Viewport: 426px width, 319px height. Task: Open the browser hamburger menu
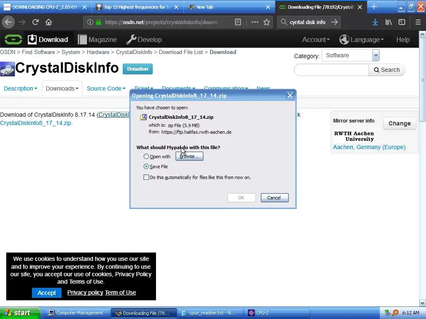click(x=418, y=22)
